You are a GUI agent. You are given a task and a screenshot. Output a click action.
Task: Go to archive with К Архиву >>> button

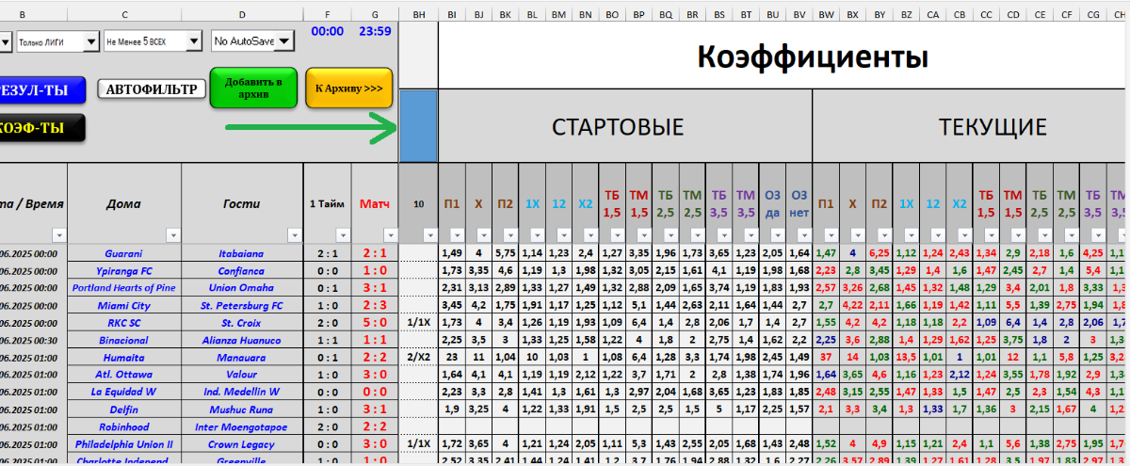pyautogui.click(x=348, y=88)
